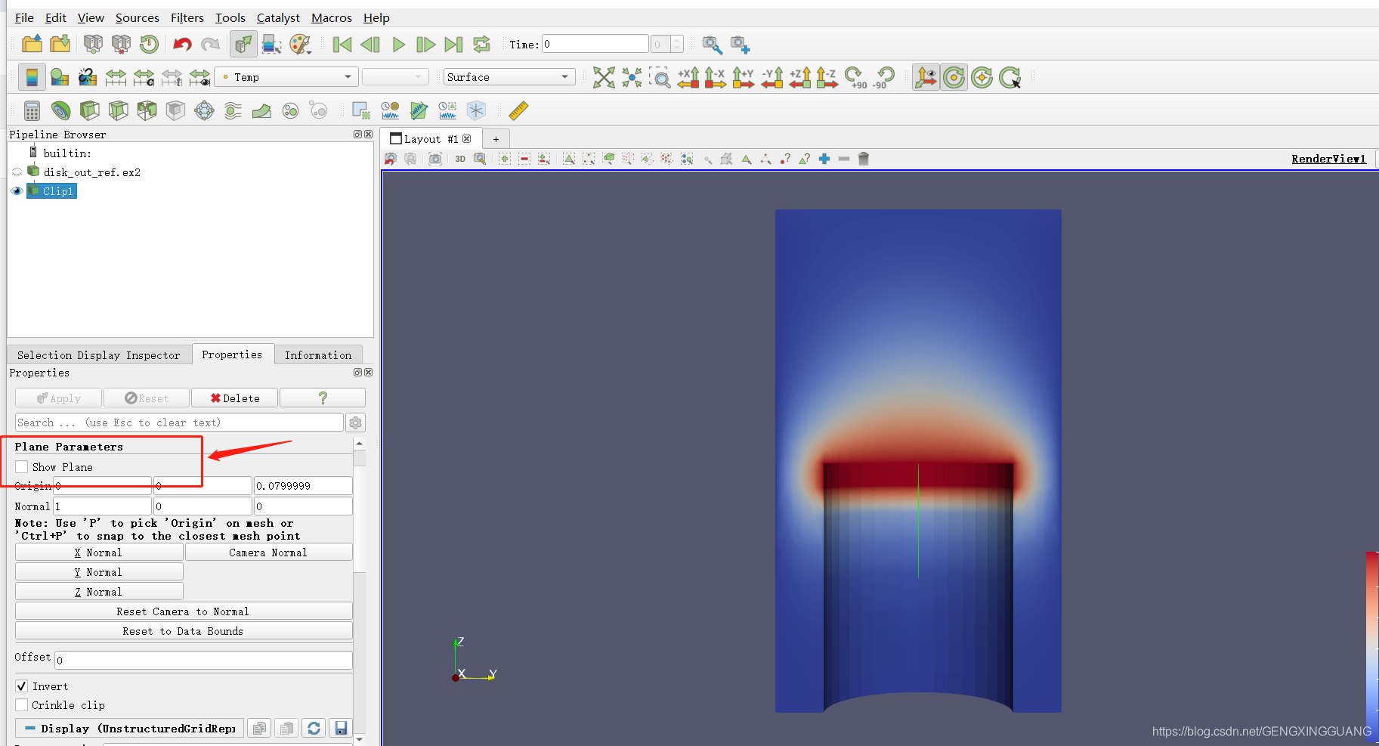
Task: Click the Open file folder icon
Action: click(32, 45)
